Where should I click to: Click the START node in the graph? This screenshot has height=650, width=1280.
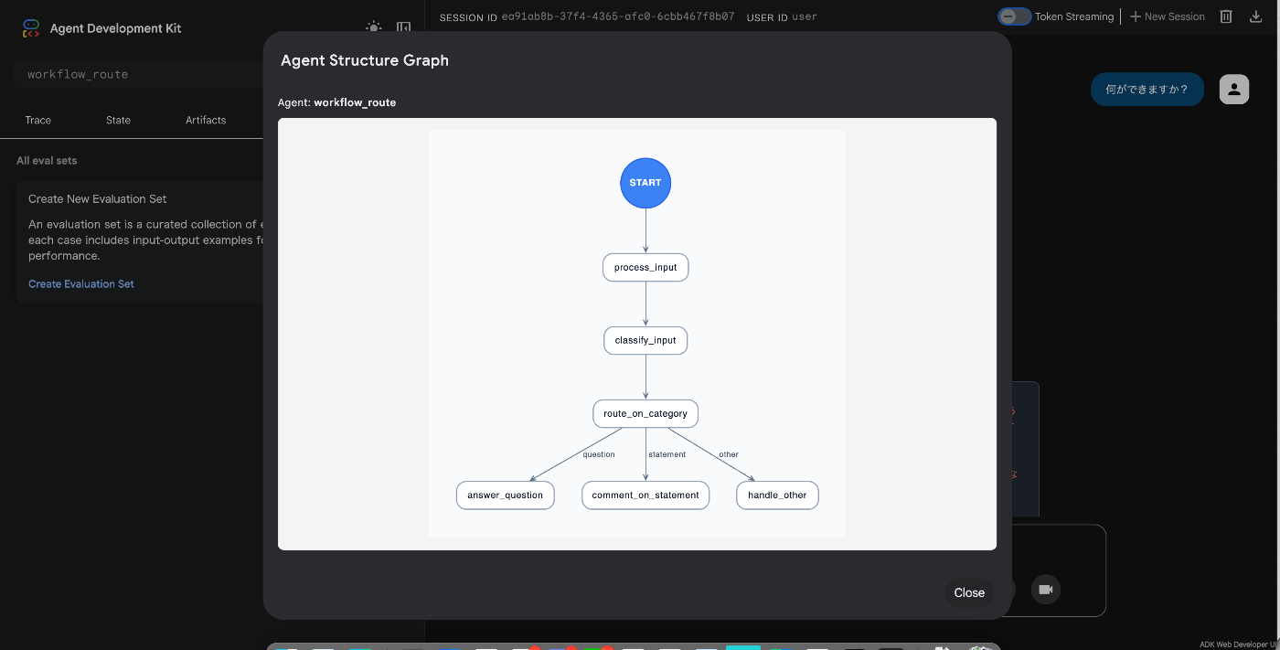[x=645, y=183]
